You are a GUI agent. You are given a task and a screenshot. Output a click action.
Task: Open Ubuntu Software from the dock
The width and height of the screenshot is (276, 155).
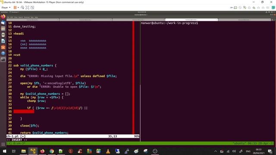coord(3,47)
